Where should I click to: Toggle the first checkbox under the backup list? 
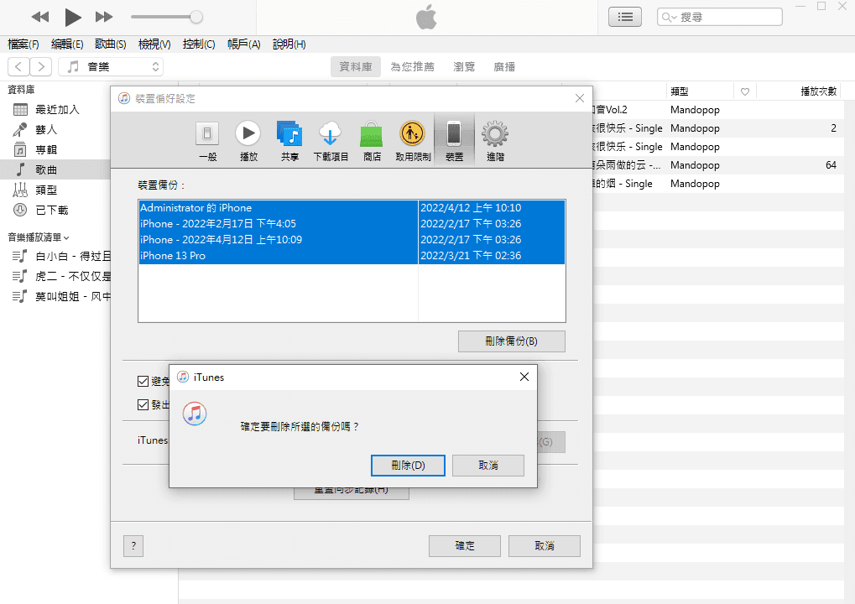(x=143, y=382)
